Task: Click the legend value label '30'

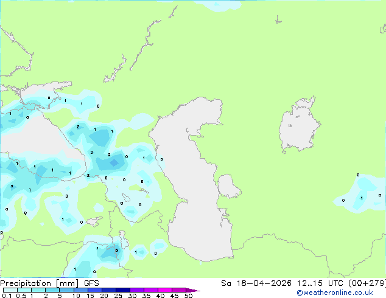Action: coord(132,296)
